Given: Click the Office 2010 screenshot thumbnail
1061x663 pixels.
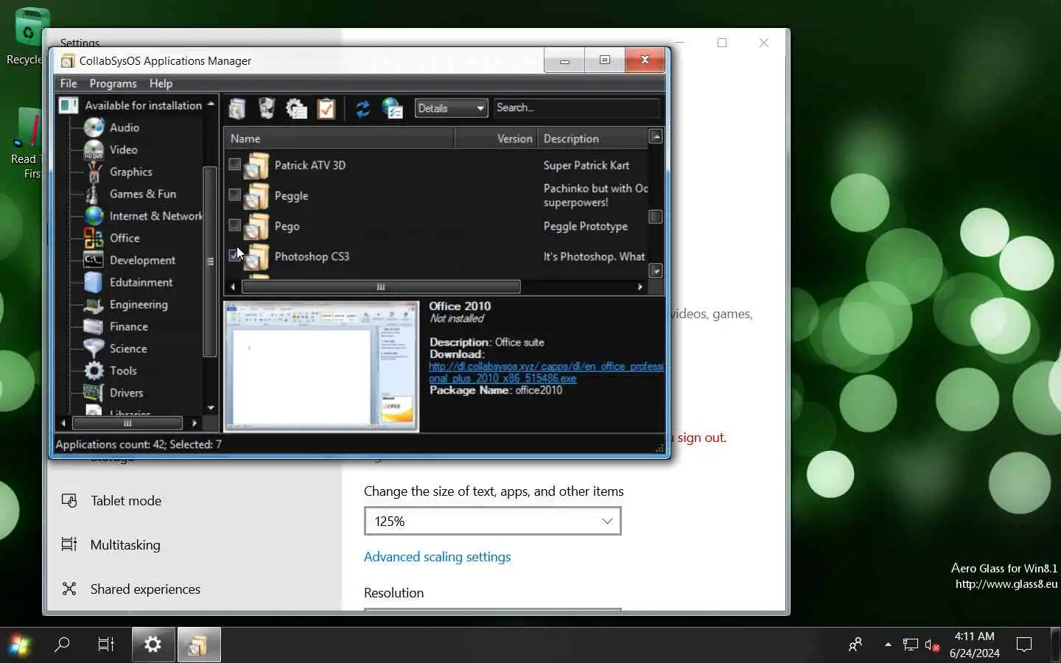Looking at the screenshot, I should tap(321, 365).
